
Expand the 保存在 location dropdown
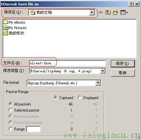[x=92, y=12]
